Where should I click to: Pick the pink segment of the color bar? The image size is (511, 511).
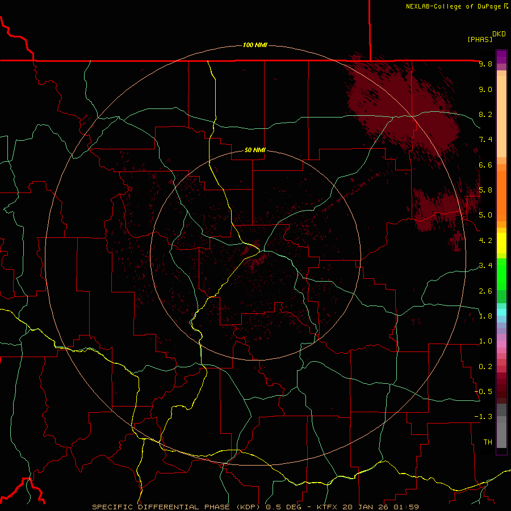click(x=501, y=344)
